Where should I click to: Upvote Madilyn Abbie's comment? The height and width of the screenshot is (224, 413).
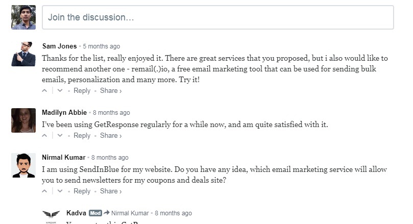coord(44,136)
